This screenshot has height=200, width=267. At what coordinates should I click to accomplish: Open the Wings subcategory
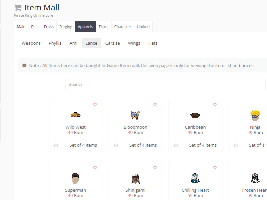point(134,43)
